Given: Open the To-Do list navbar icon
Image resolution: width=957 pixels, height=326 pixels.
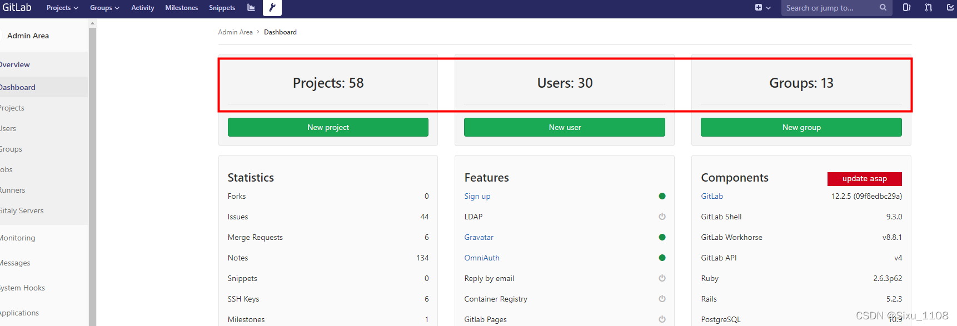Looking at the screenshot, I should pos(950,8).
